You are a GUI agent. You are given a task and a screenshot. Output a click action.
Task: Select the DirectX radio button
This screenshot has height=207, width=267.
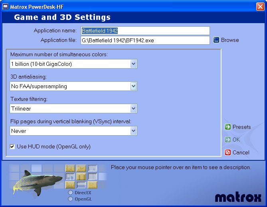click(70, 193)
